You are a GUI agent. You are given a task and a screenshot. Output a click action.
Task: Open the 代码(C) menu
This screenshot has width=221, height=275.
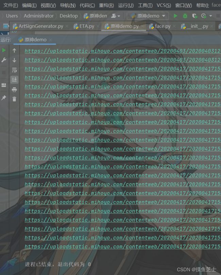[x=87, y=5]
